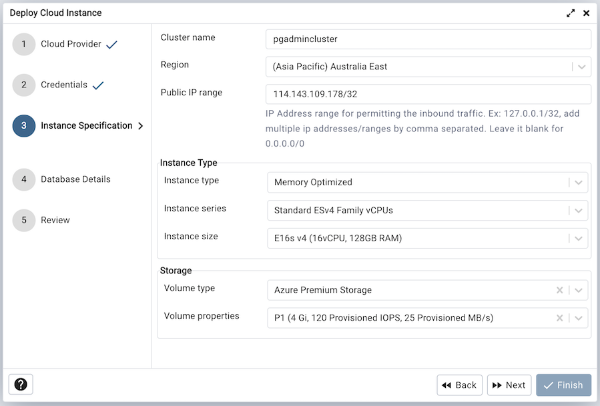This screenshot has width=600, height=406.
Task: Switch to Database Details step
Action: coord(75,179)
